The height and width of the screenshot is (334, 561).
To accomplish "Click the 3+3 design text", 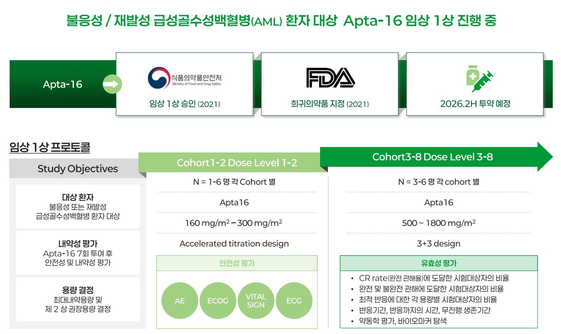I will pos(439,243).
